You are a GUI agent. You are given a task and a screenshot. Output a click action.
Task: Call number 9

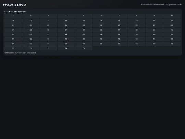pos(154,16)
